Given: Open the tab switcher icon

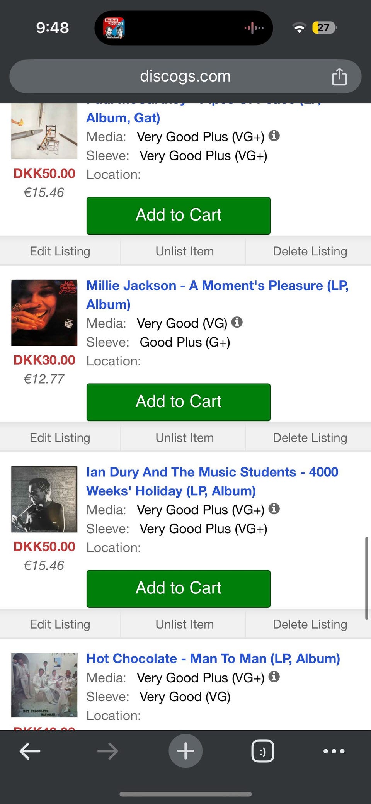Looking at the screenshot, I should (263, 751).
